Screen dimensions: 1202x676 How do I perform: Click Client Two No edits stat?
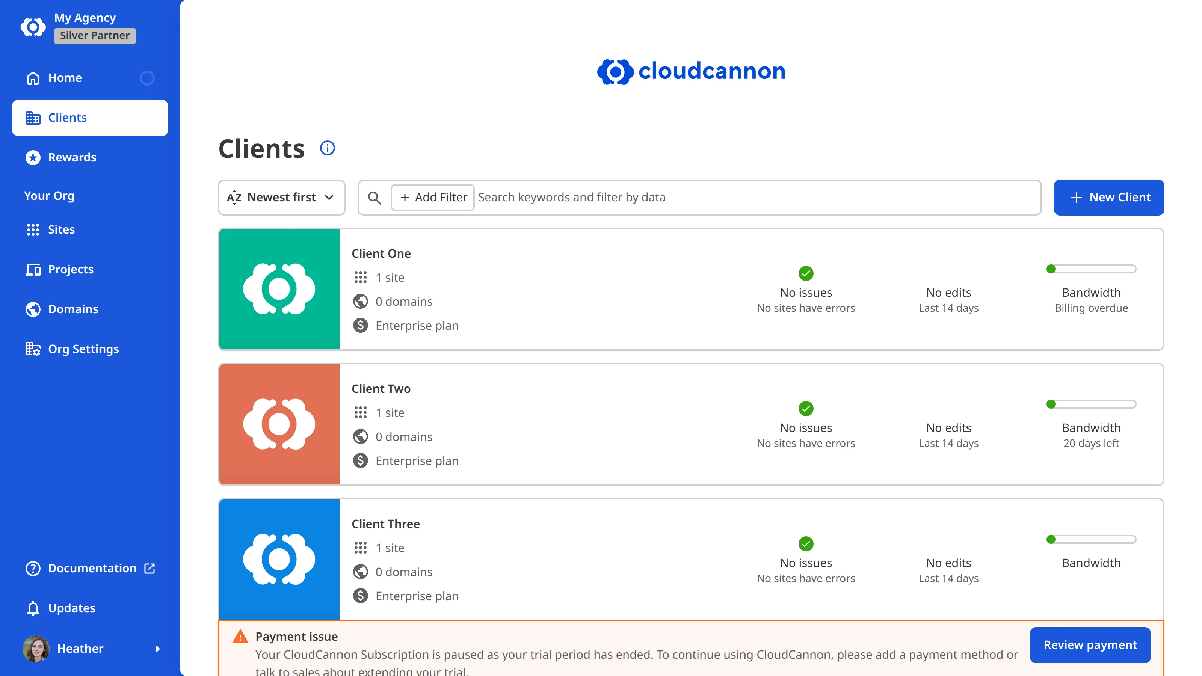pos(948,435)
